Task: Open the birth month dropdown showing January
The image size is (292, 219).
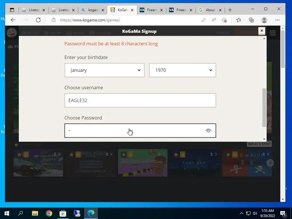Action: 104,70
